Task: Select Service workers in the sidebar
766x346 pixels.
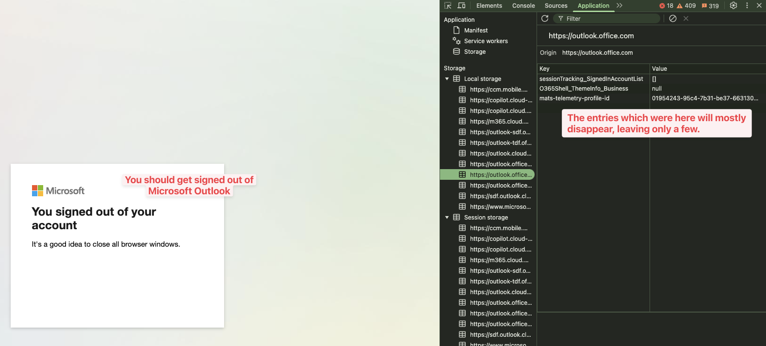Action: (x=486, y=41)
